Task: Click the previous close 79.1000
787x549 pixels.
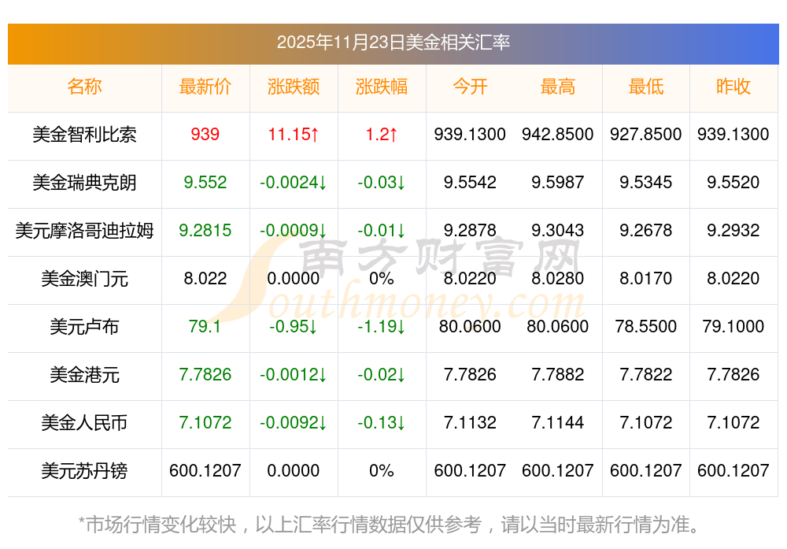Action: click(733, 327)
